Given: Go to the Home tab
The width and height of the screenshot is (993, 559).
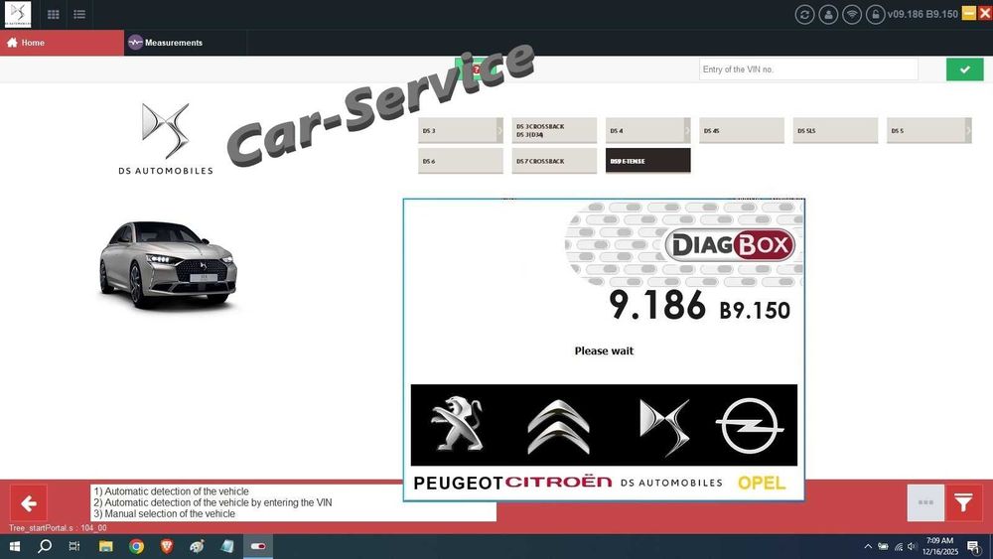Looking at the screenshot, I should pos(62,43).
